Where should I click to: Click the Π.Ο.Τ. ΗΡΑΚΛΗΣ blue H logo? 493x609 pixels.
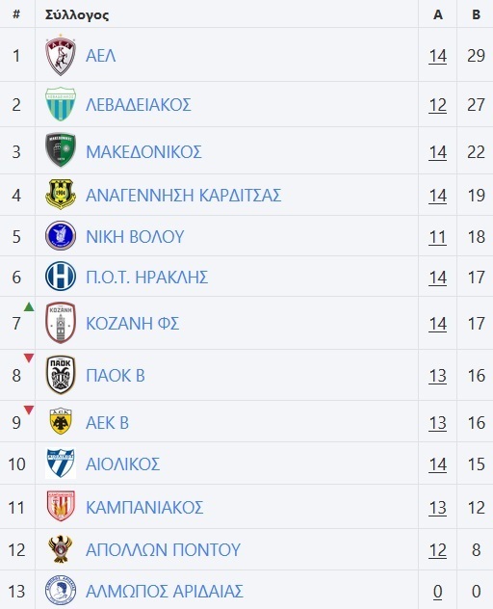click(60, 277)
